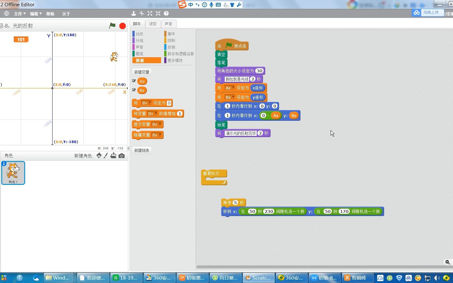This screenshot has height=283, width=453.
Task: Select the 控制 block category
Action: point(171,41)
